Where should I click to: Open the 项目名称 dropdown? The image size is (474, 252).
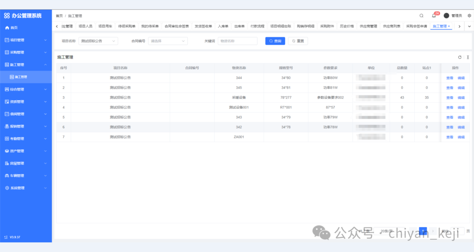(99, 41)
